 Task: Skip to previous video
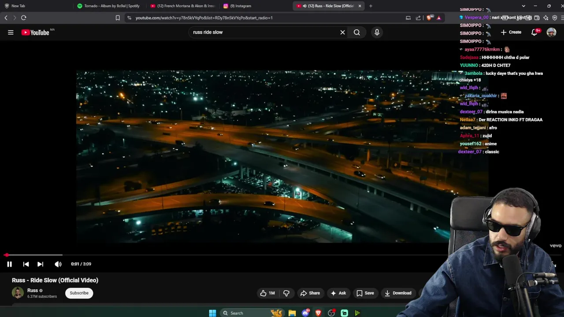26,264
